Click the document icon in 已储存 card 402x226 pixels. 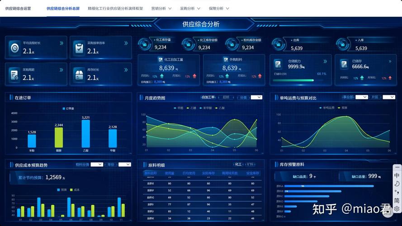pyautogui.click(x=344, y=64)
